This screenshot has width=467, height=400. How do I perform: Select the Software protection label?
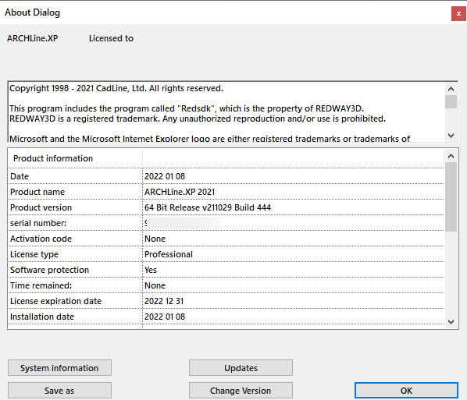tap(49, 270)
